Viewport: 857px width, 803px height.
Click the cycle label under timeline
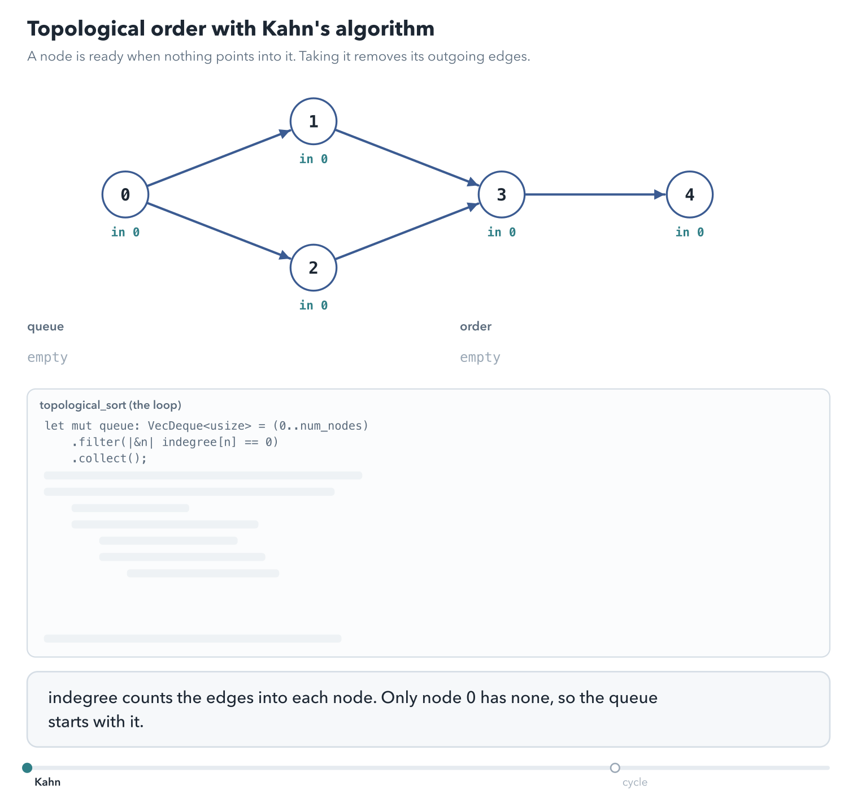click(x=635, y=782)
